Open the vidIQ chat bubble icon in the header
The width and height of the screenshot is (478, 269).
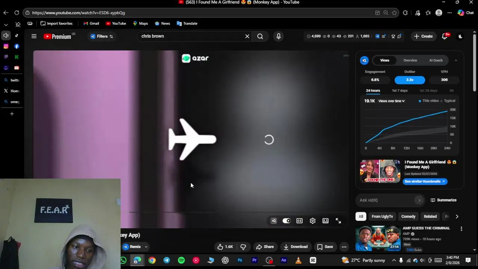tap(400, 36)
